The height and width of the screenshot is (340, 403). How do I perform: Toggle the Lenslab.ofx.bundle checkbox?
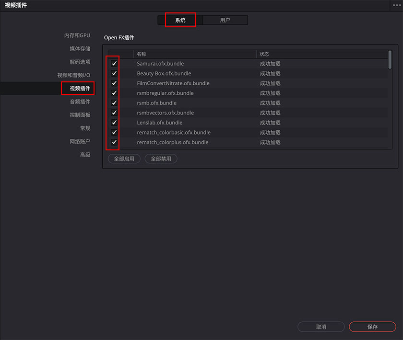coord(114,123)
